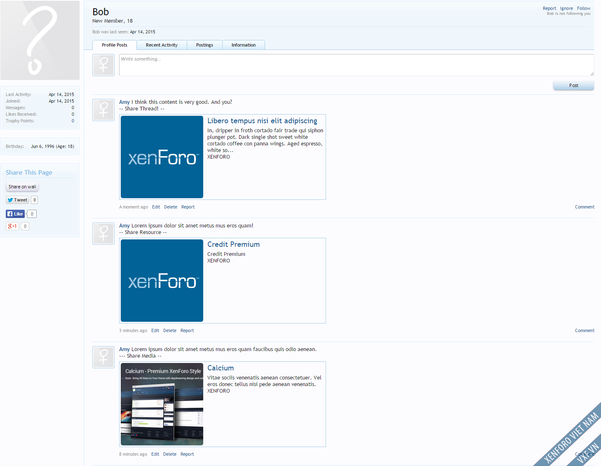Screen dimensions: 601x466
Task: Click the Facebook Like count bubble
Action: 32,214
